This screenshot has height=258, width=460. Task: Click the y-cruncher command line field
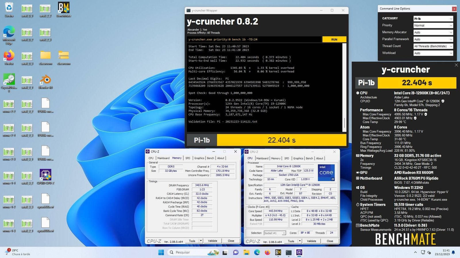(x=254, y=40)
